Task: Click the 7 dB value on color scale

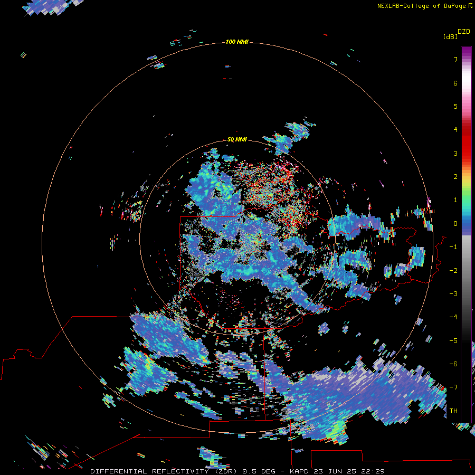Action: [x=455, y=59]
